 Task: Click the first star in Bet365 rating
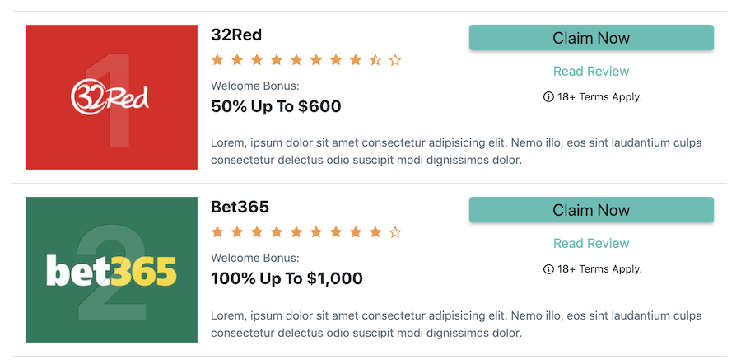point(217,232)
